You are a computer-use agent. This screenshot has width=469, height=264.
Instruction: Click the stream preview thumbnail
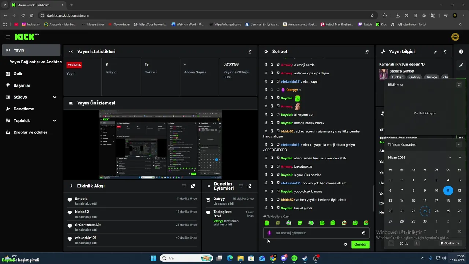point(160,144)
